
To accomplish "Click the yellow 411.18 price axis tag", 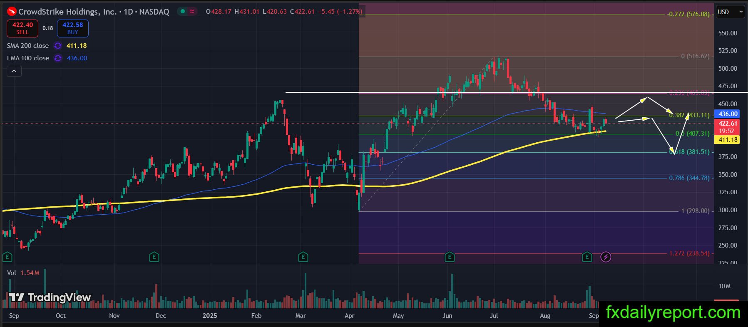I will click(727, 140).
